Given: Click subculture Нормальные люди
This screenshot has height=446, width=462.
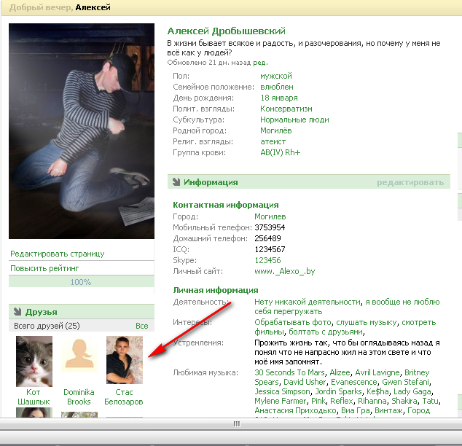Looking at the screenshot, I should tap(294, 120).
